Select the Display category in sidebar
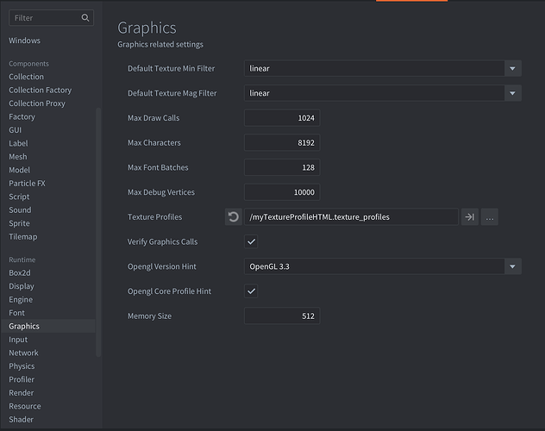The width and height of the screenshot is (545, 431). pyautogui.click(x=22, y=286)
